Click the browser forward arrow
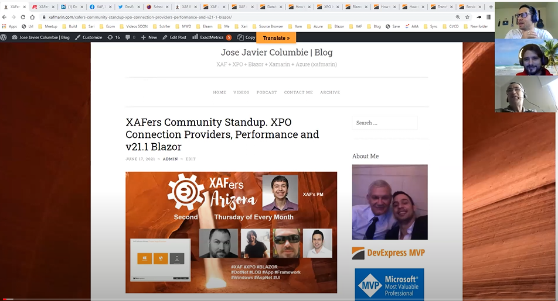This screenshot has height=301, width=558. tap(13, 17)
